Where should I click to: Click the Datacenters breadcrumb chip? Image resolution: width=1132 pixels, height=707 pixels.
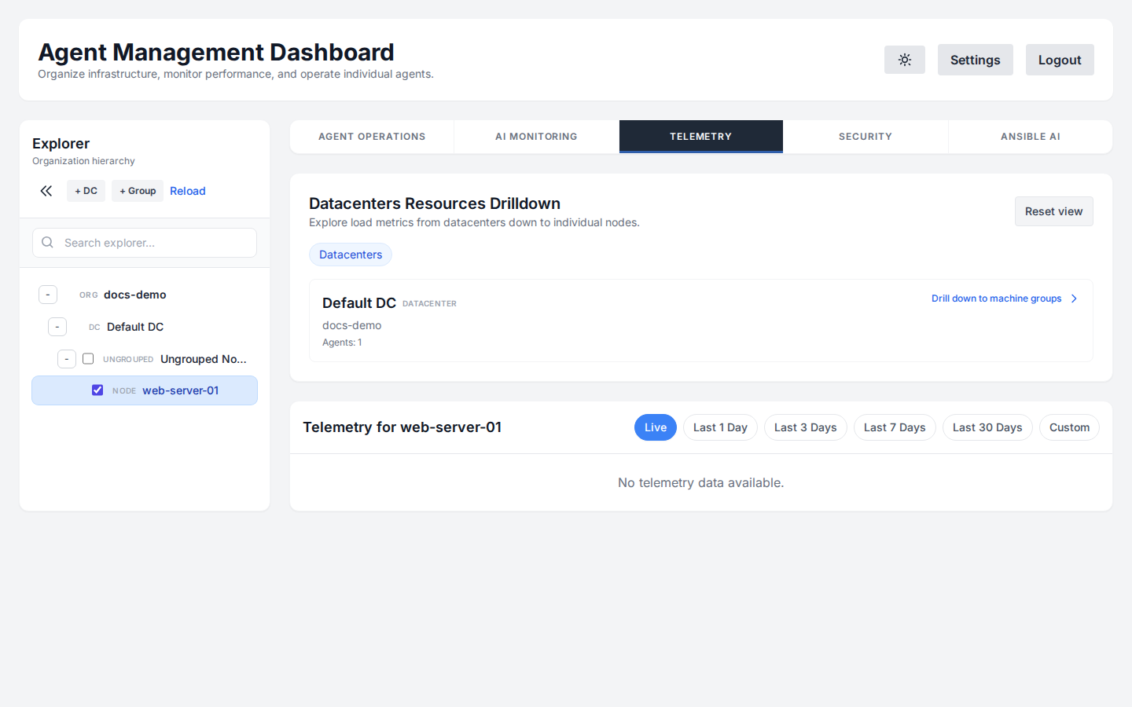(350, 254)
